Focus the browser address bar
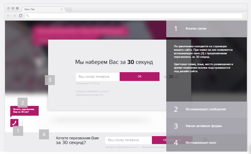 pos(134,16)
